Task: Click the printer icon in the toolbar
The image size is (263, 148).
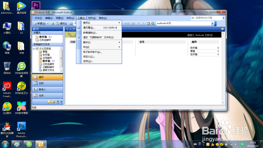Action: [x=52, y=23]
